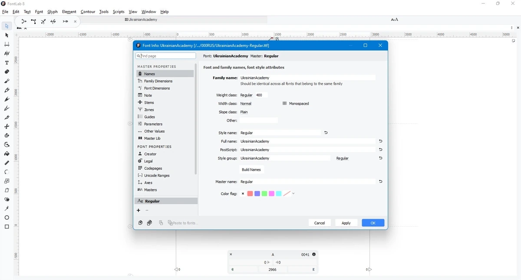
Task: Clear color flag with the X option
Action: coord(243,194)
